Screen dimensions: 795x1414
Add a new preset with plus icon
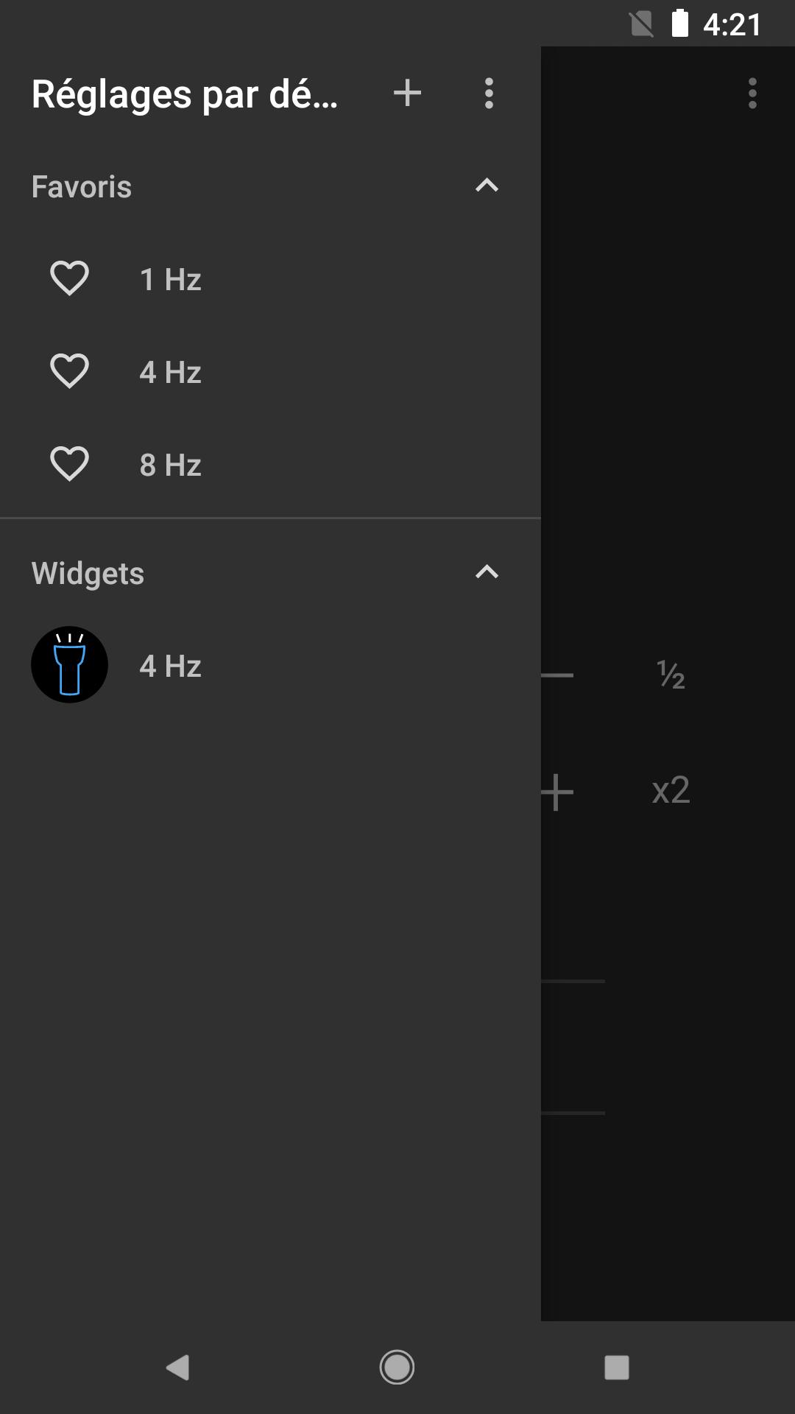coord(407,94)
